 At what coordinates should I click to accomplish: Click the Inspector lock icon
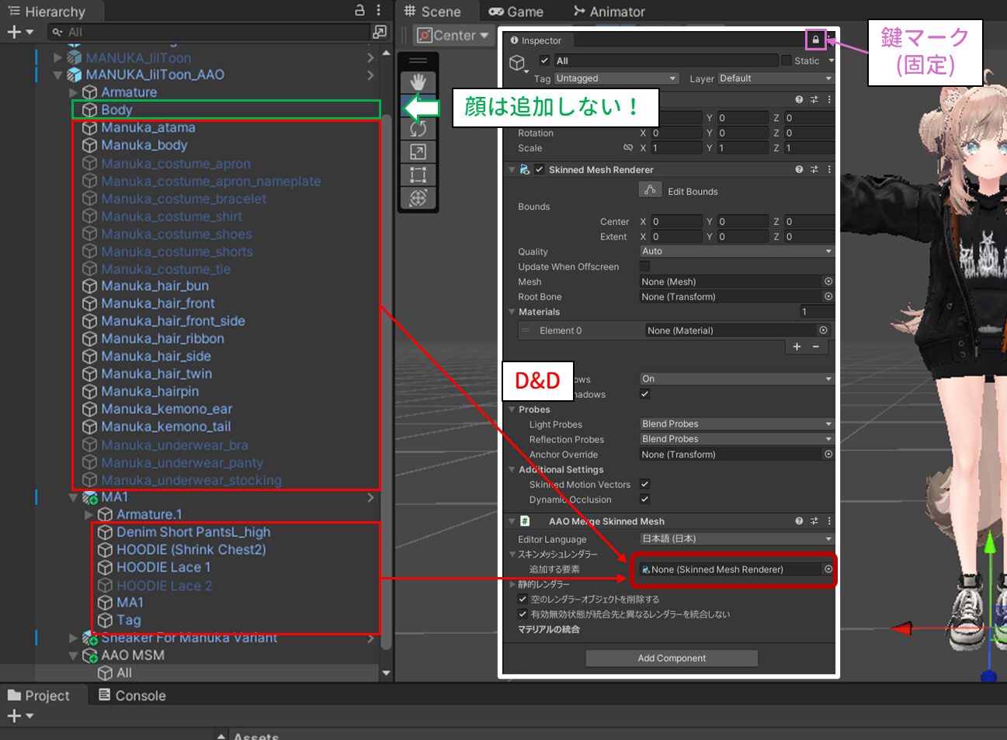tap(815, 40)
